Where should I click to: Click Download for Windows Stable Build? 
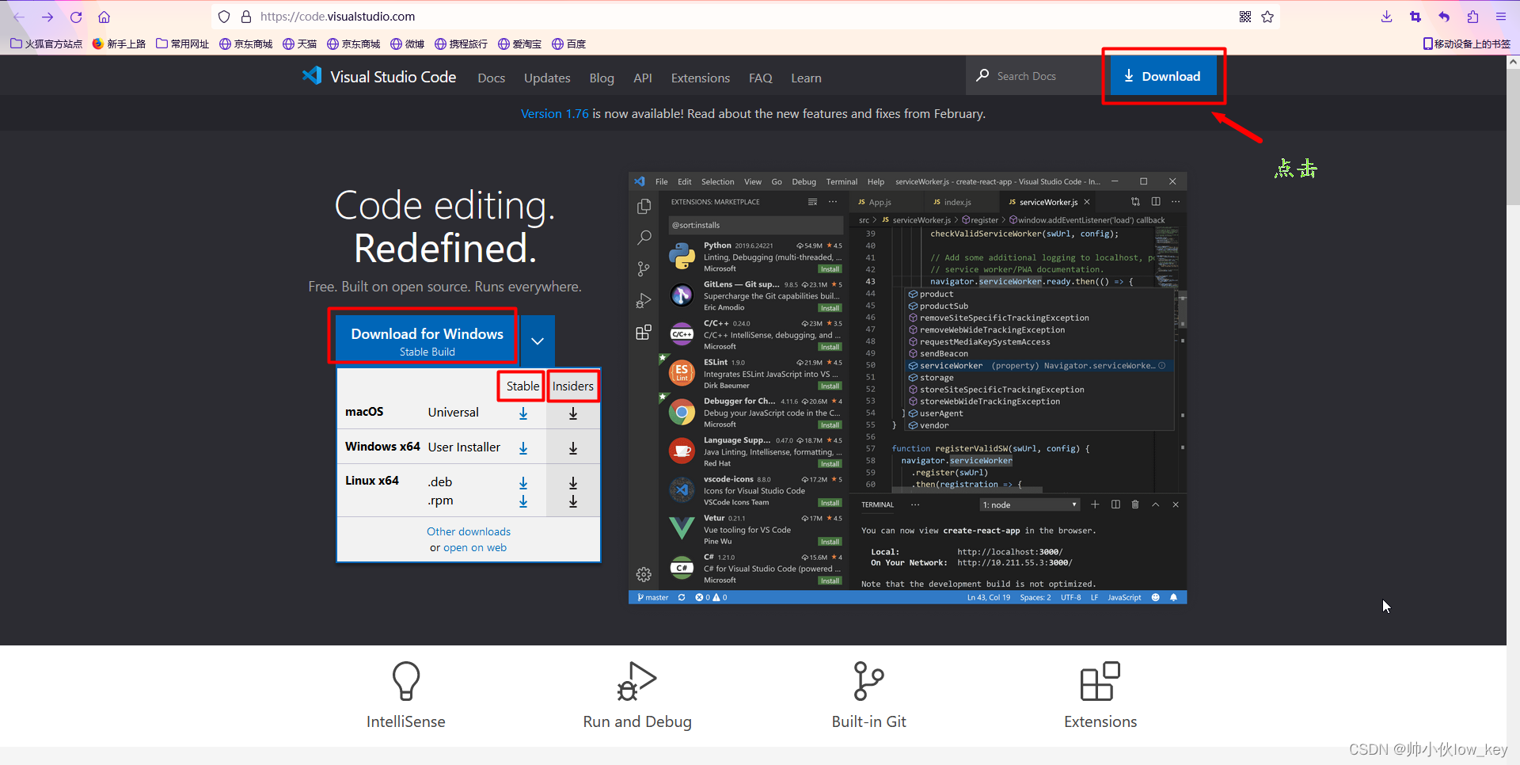427,341
